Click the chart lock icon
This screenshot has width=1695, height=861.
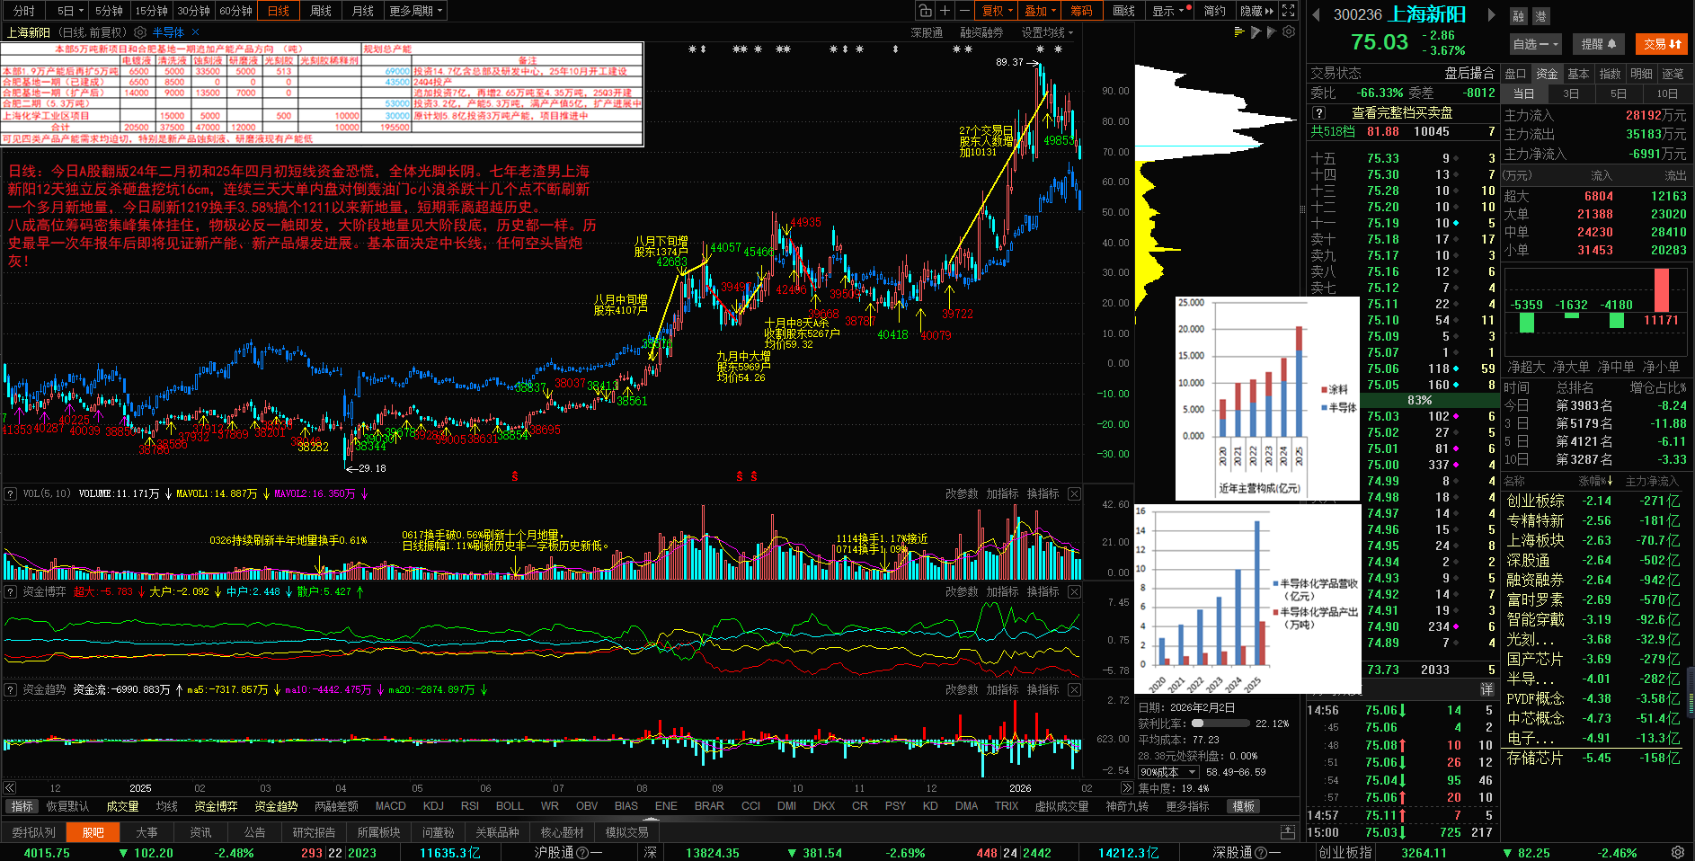925,11
